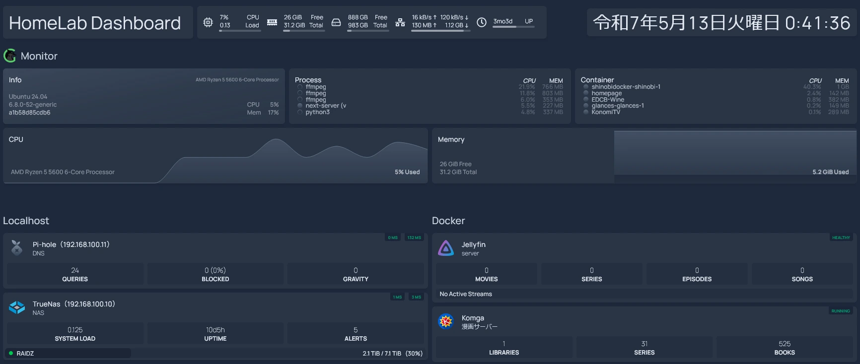Screen dimensions: 860x364
Task: Open Pi-hole via its logo icon
Action: click(x=17, y=248)
